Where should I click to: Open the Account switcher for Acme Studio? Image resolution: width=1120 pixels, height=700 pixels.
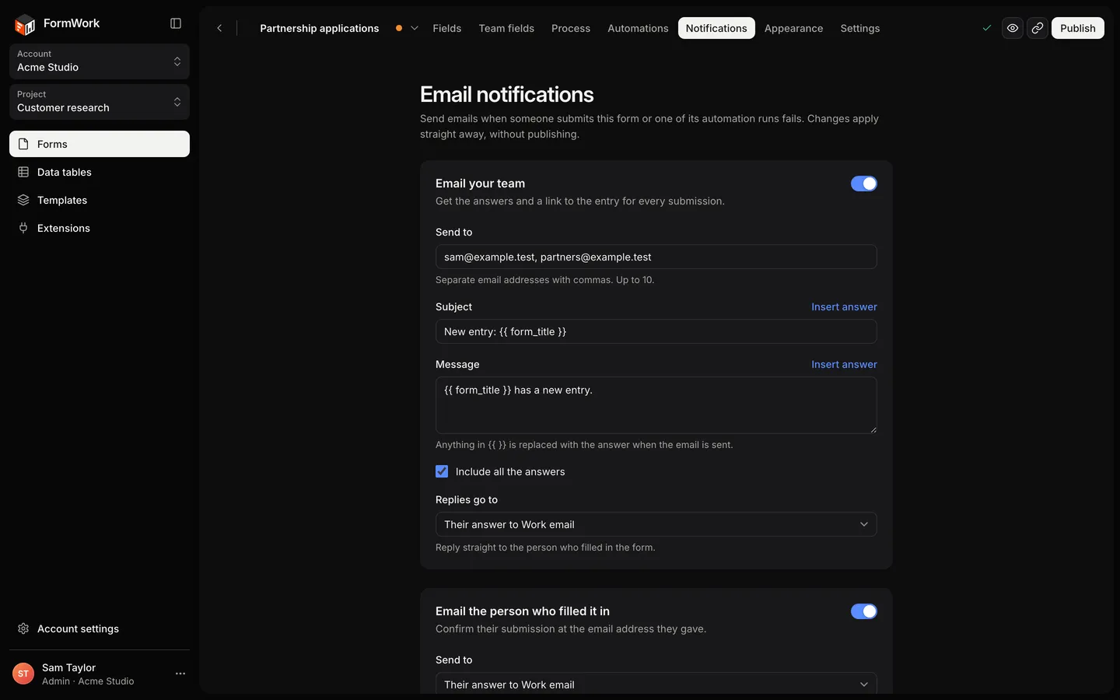click(100, 61)
